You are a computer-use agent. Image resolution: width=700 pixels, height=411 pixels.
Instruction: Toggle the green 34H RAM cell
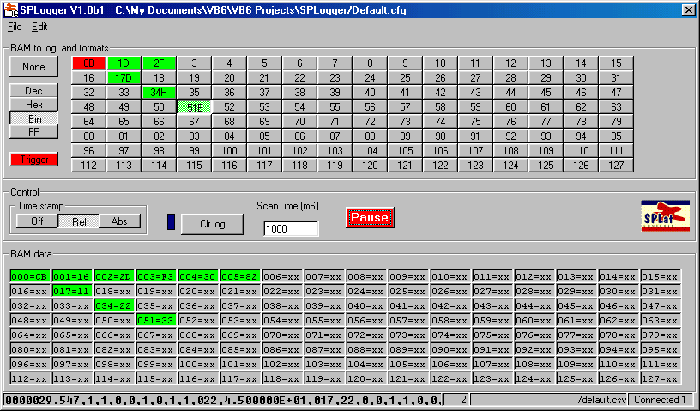click(159, 92)
